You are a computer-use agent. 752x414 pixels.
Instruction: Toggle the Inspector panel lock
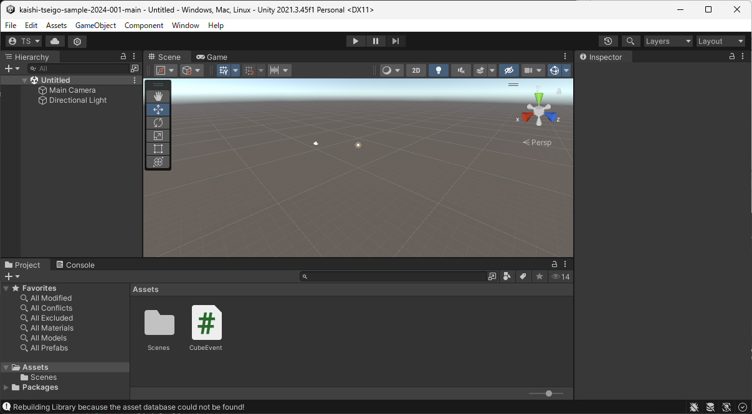coord(732,57)
